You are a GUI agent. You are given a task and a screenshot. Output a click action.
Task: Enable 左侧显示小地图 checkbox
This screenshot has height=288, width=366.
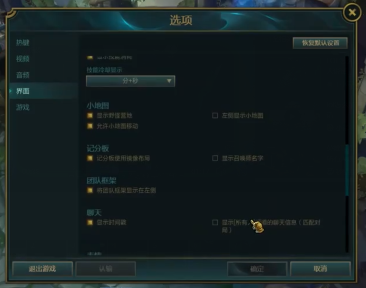point(215,115)
